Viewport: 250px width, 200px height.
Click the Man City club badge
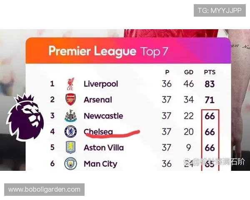click(70, 164)
